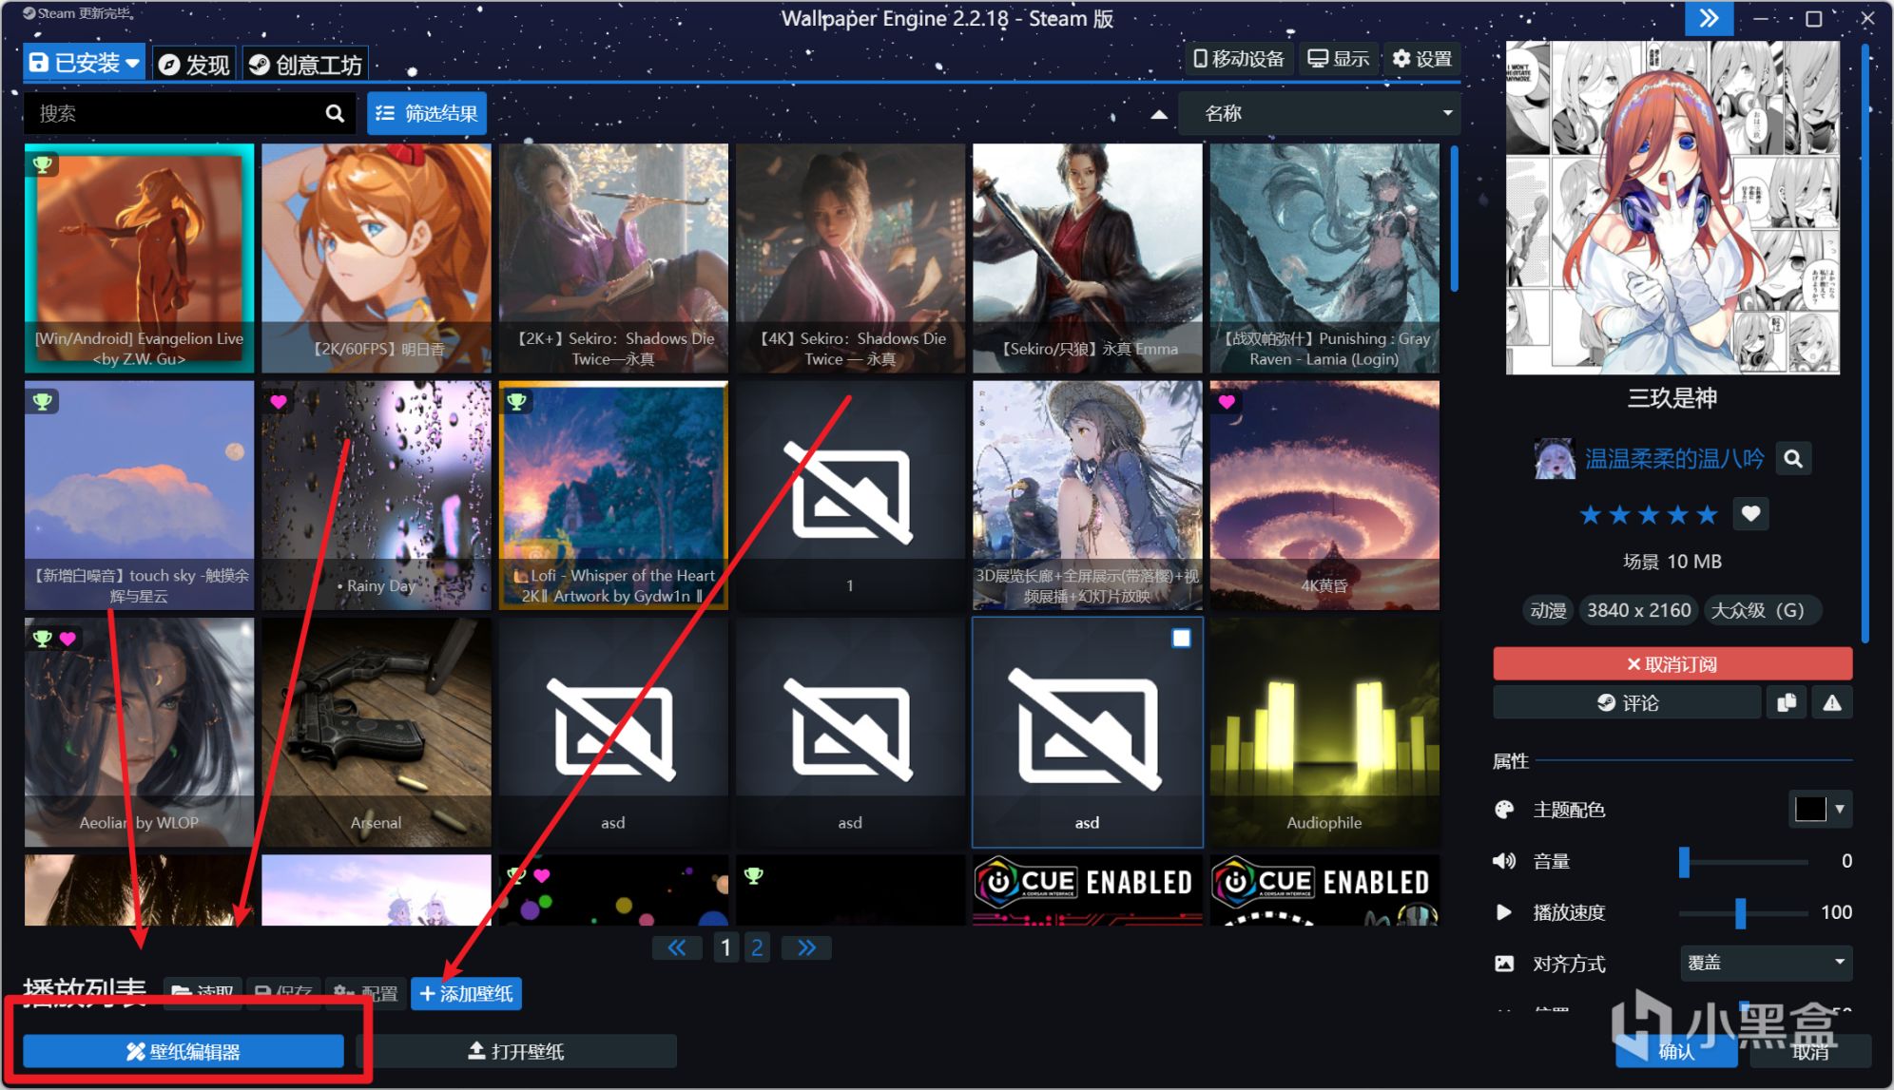Image resolution: width=1894 pixels, height=1090 pixels.
Task: Click the pink heart badge on Rainy Day
Action: (278, 401)
